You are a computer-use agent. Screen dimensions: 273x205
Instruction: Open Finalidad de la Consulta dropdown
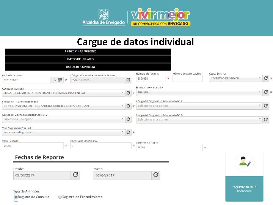click(199, 92)
